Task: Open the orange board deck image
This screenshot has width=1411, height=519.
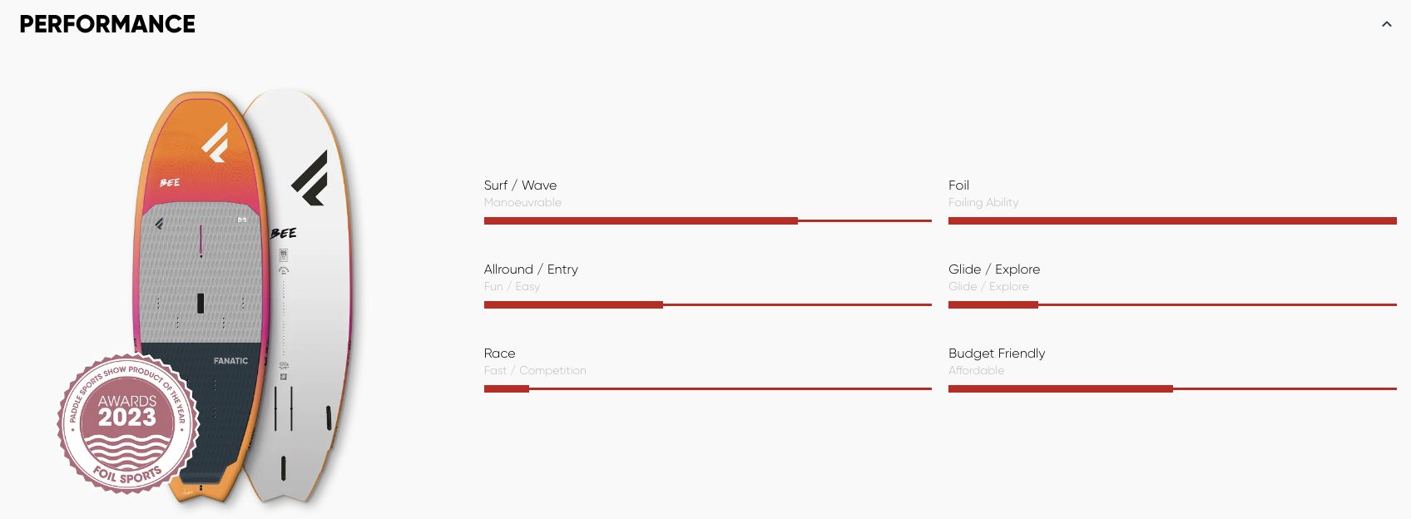Action: [198, 295]
